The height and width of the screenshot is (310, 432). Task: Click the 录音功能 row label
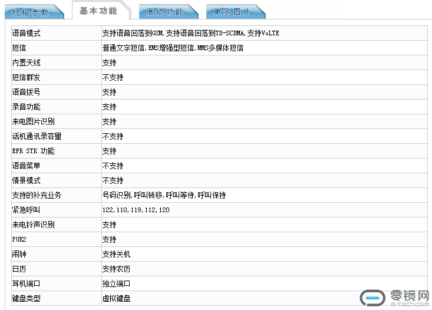pos(27,107)
